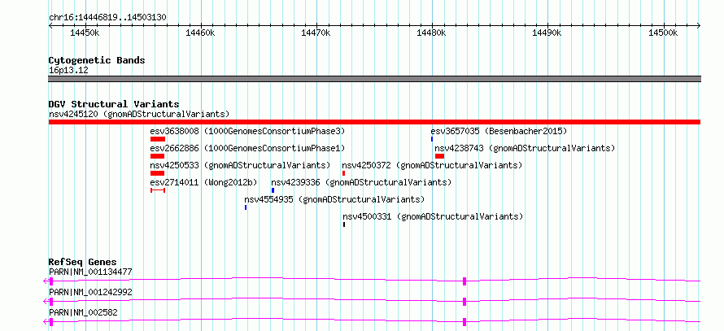The width and height of the screenshot is (724, 331).
Task: Click the mid-gene exon block on PARN|NM_001242992
Action: (464, 302)
